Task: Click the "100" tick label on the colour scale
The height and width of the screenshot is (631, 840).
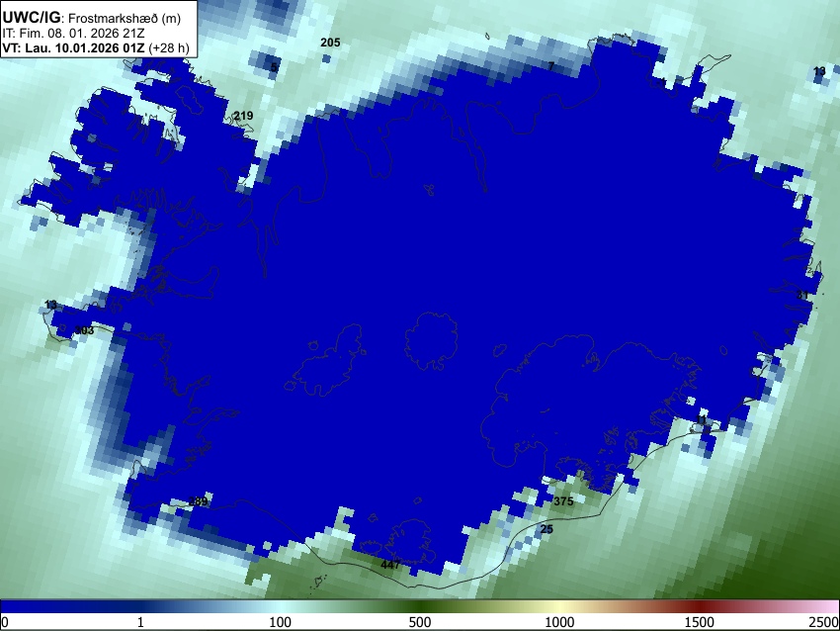Action: tap(280, 622)
